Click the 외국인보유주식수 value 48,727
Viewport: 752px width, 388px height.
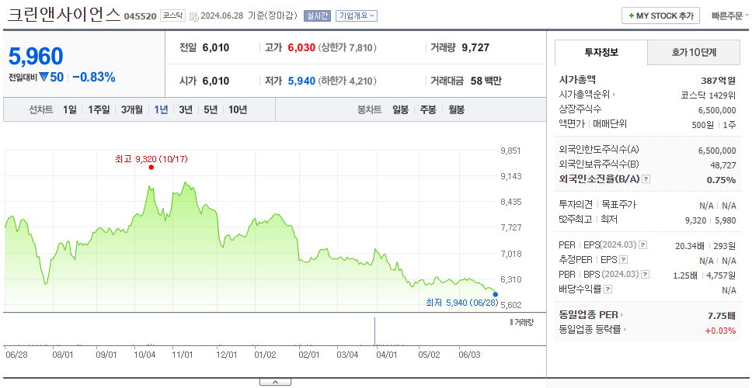[722, 165]
